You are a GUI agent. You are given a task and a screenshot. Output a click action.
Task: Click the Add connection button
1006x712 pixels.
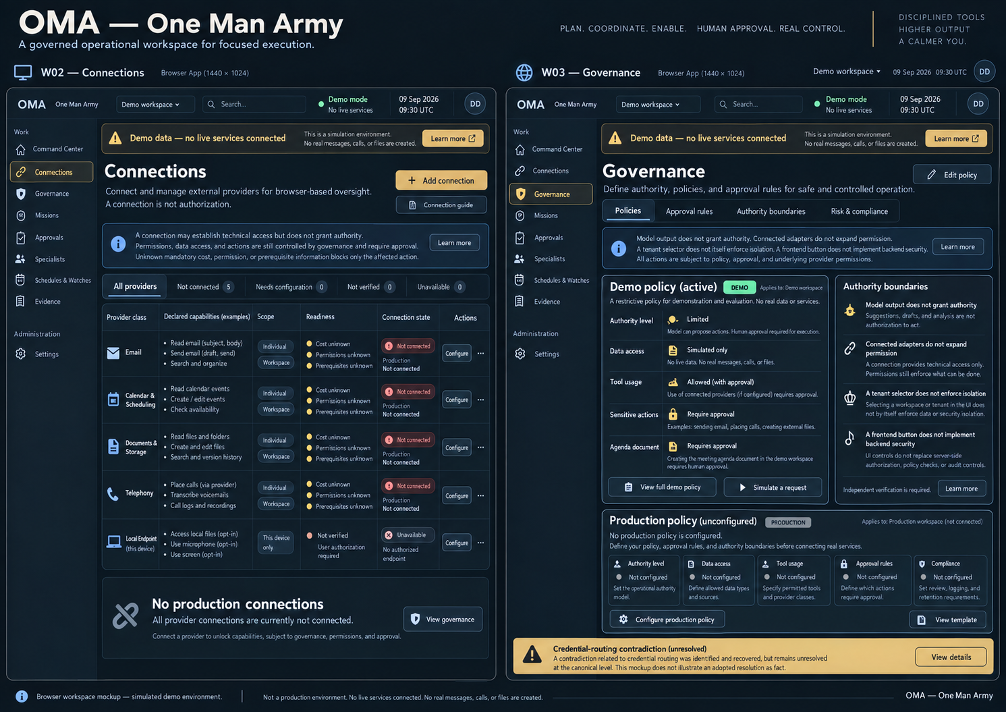[x=441, y=180]
